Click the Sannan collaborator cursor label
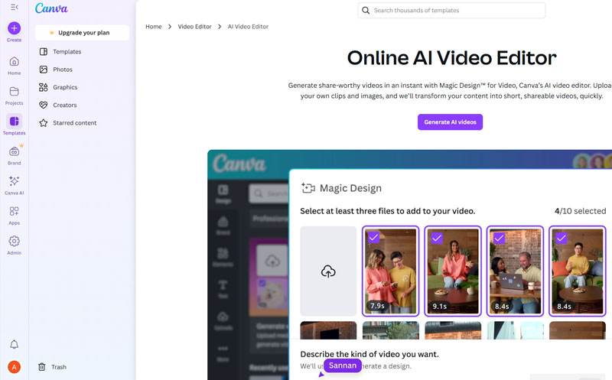The image size is (612, 380). 342,365
